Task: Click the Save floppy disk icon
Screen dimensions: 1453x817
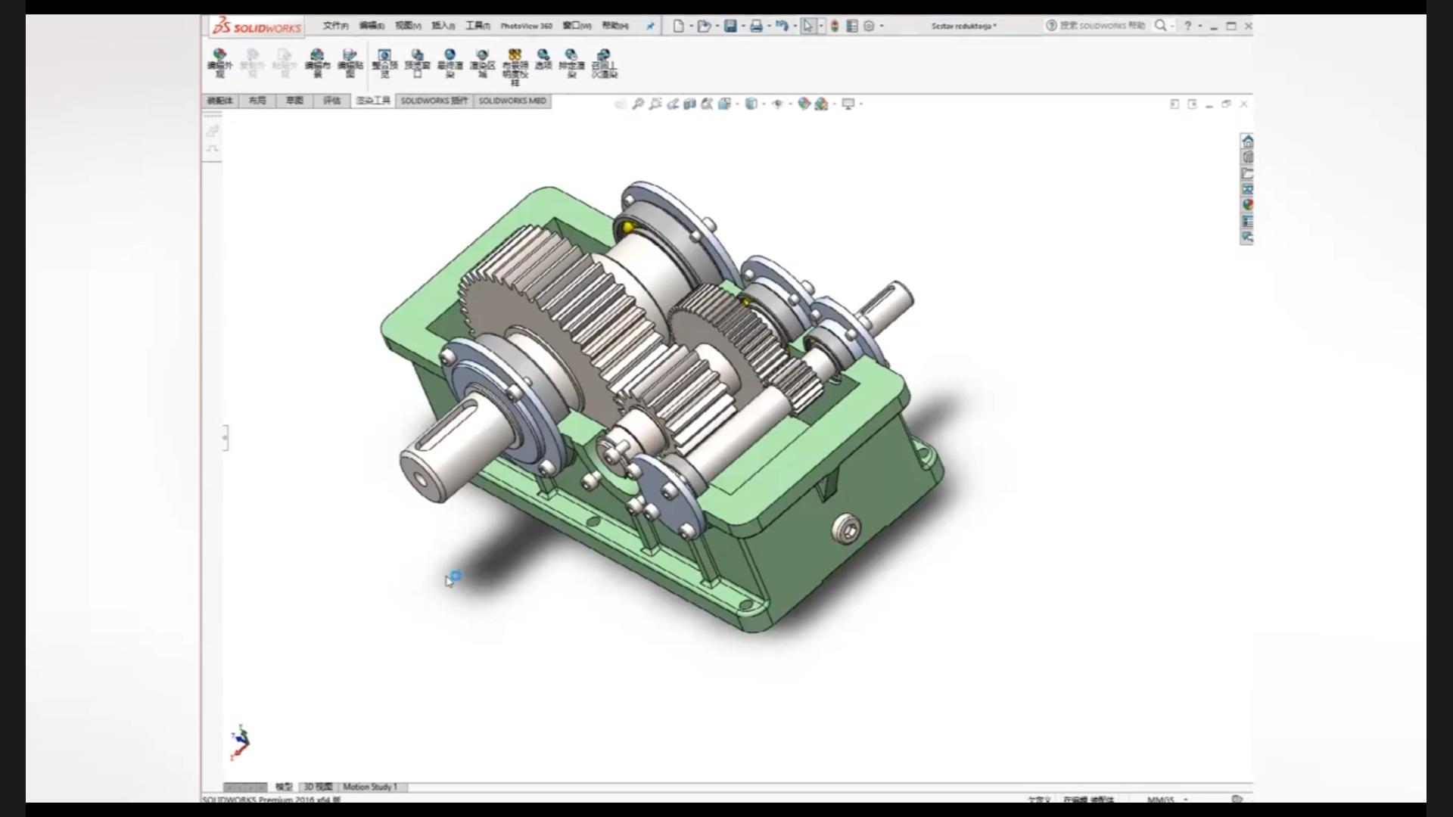Action: point(730,26)
